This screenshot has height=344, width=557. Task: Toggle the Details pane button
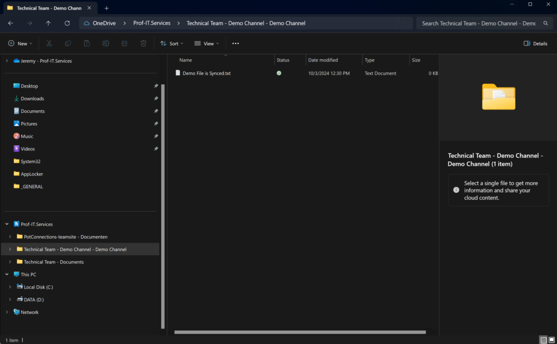535,43
